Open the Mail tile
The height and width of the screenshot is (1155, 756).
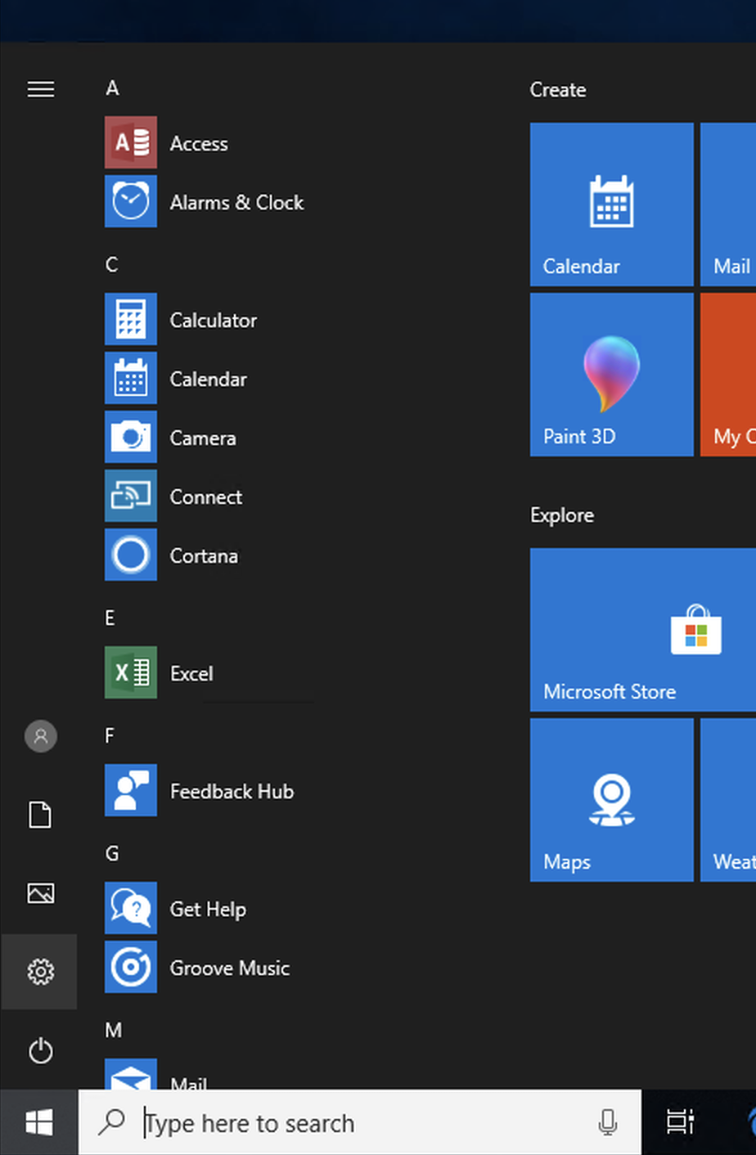coord(728,204)
